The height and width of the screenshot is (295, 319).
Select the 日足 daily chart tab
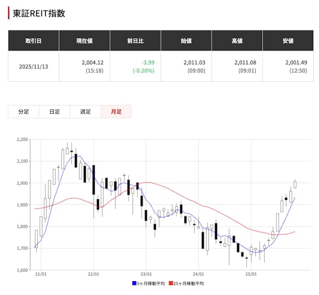click(x=54, y=112)
